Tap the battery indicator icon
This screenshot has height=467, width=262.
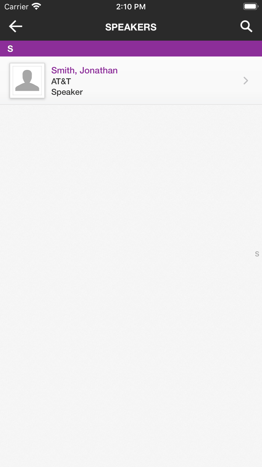click(x=251, y=6)
